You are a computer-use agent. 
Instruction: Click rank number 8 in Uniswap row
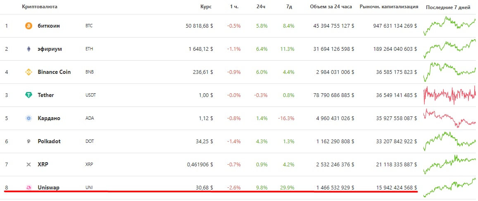coord(6,188)
